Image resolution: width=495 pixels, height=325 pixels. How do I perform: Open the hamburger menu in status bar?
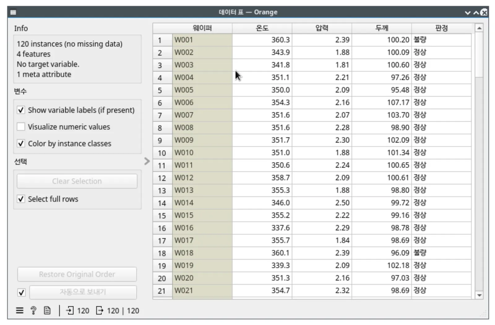(x=19, y=310)
